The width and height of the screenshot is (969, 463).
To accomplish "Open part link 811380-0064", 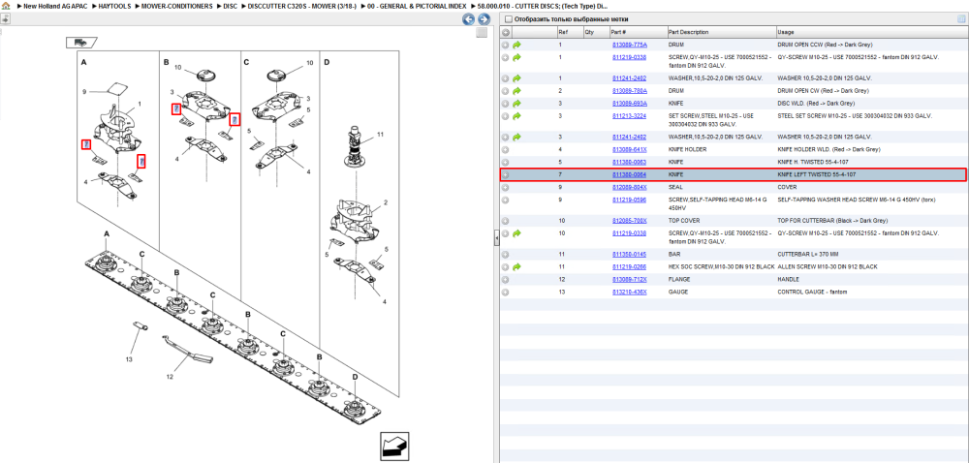I will point(629,174).
